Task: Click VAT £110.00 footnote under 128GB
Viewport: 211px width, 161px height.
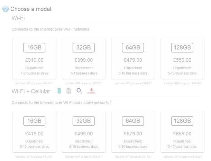Action: coord(183,157)
